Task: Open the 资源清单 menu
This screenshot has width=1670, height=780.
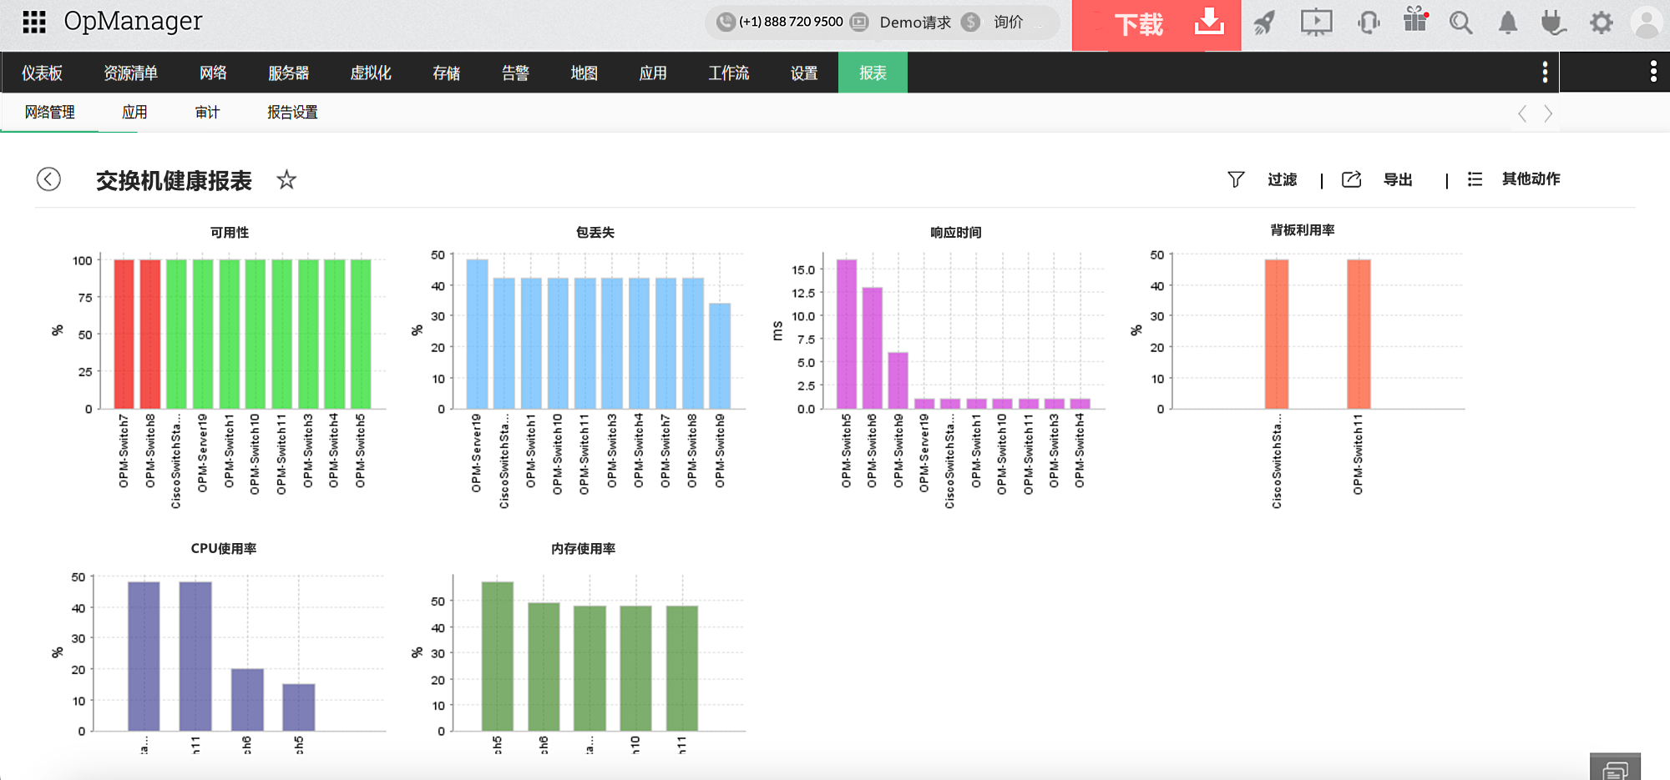Action: [x=130, y=73]
